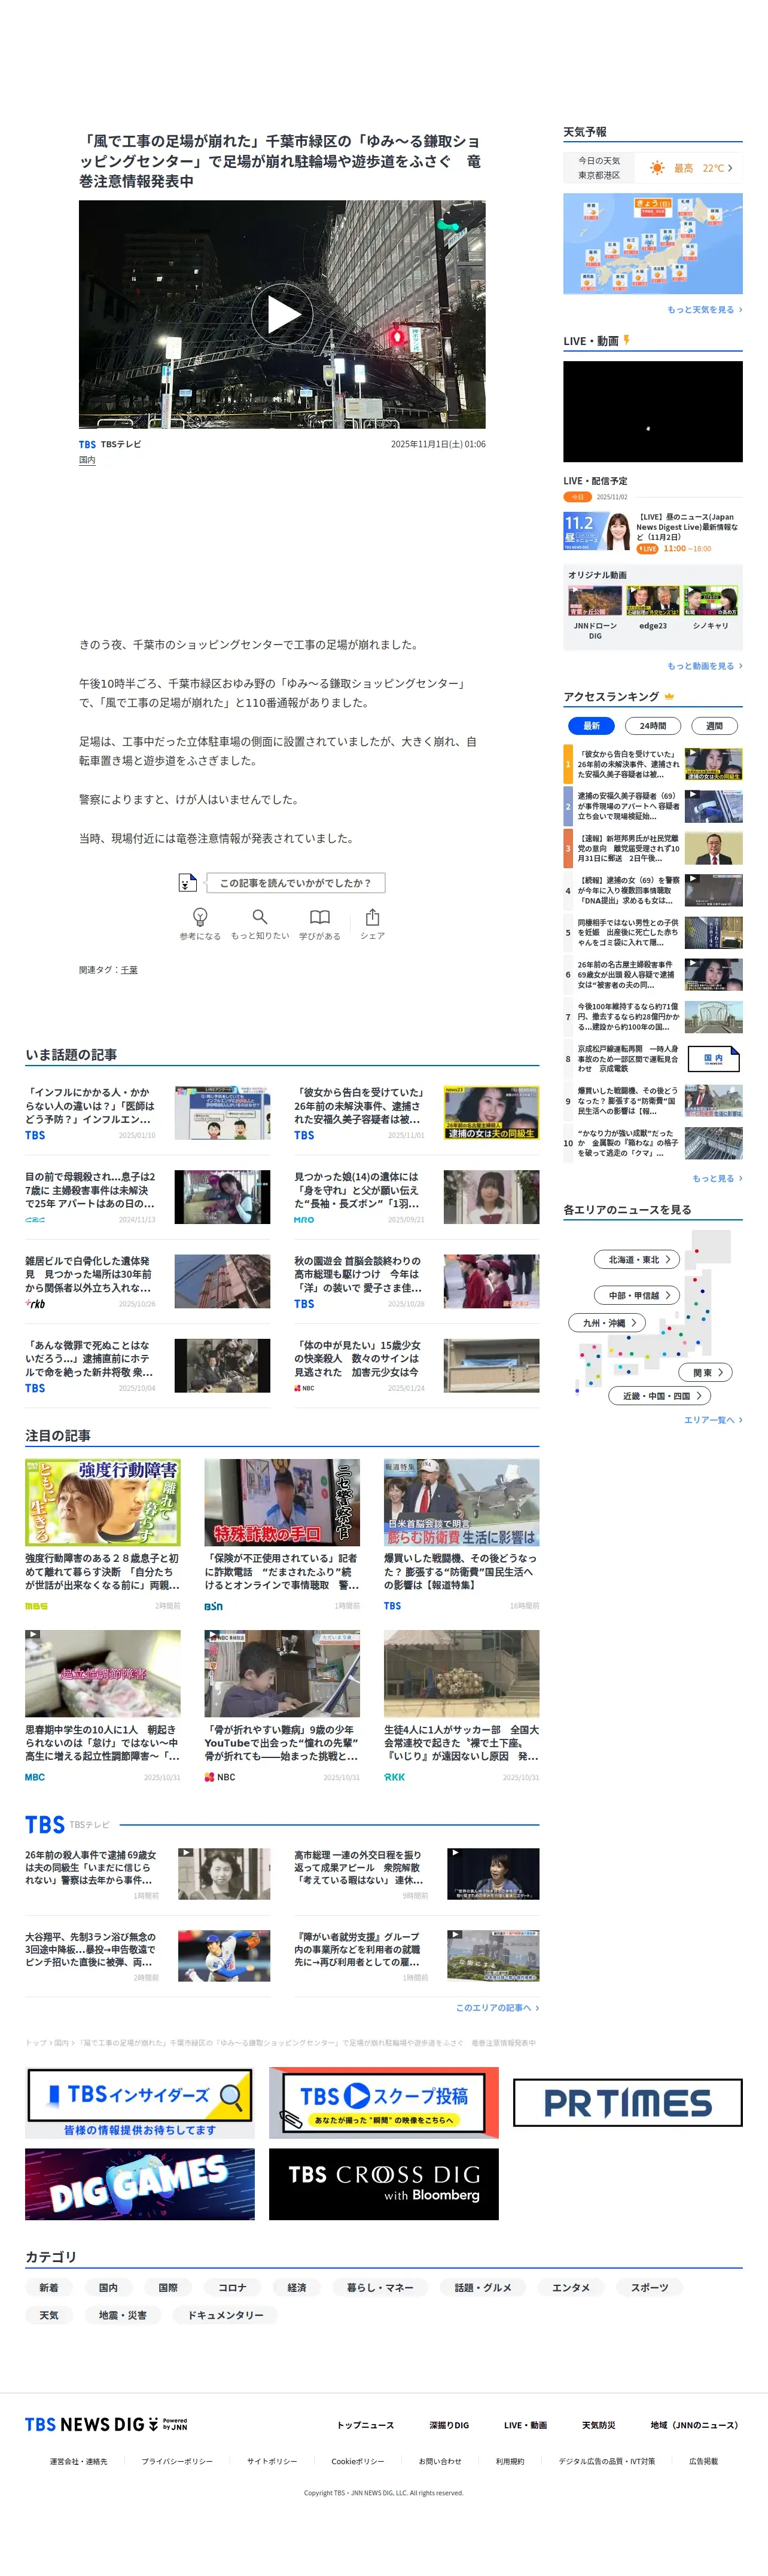
Task: Open プライバシーポリシー footer link
Action: [x=177, y=2462]
